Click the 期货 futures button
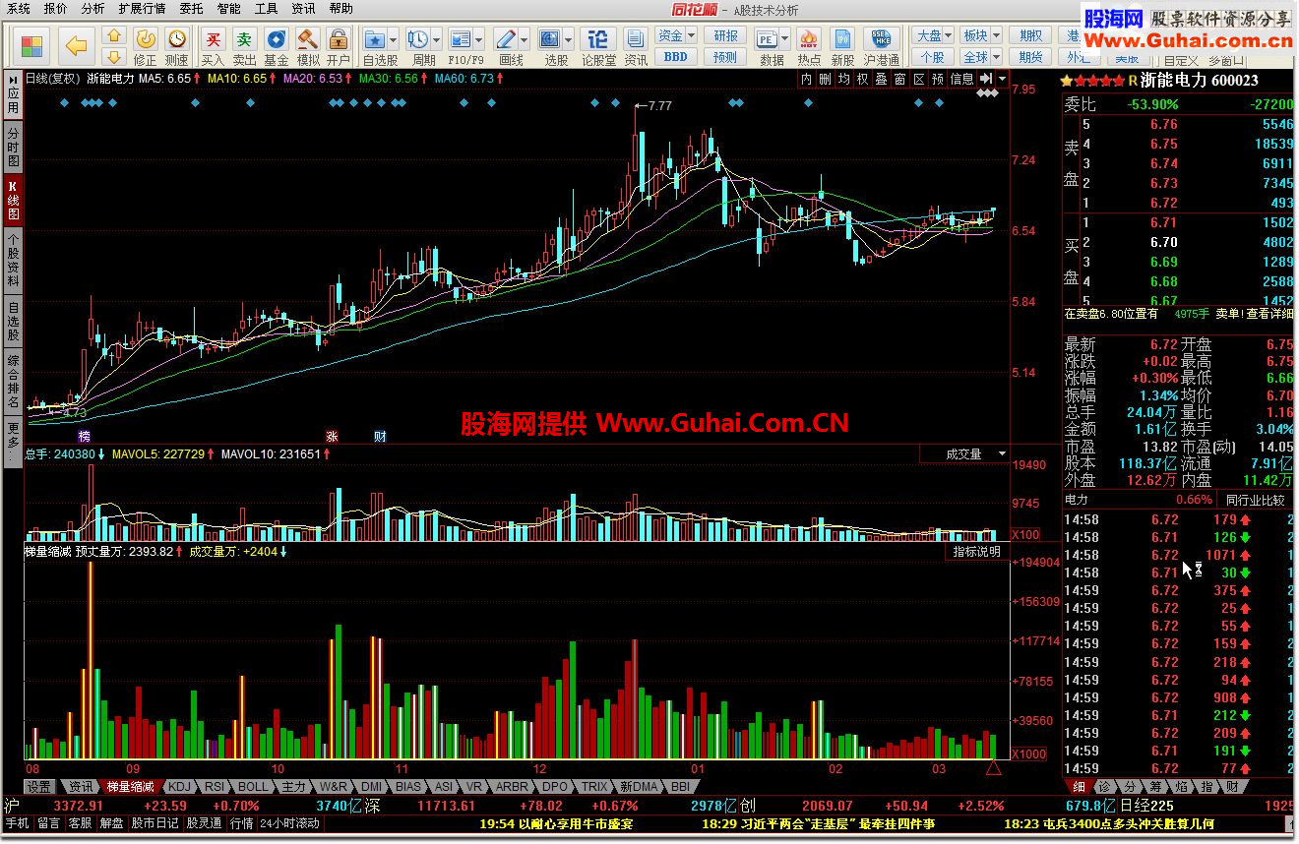 pyautogui.click(x=1030, y=57)
